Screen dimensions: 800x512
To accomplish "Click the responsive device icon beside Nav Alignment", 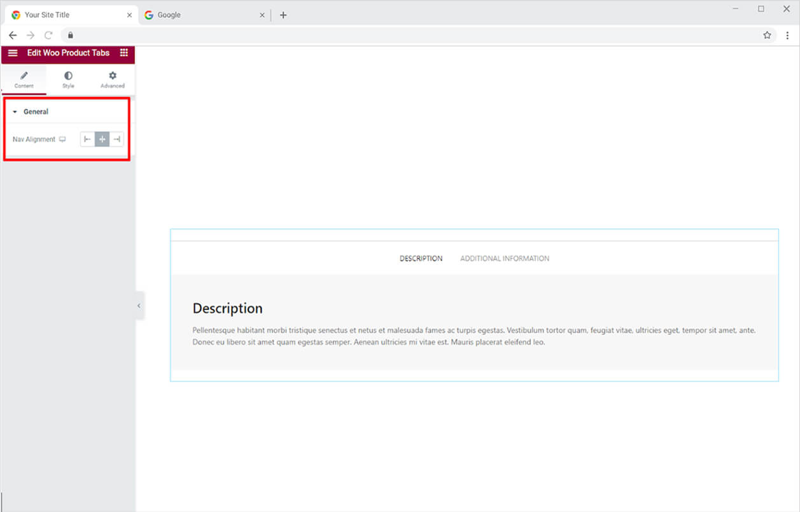I will pyautogui.click(x=62, y=139).
